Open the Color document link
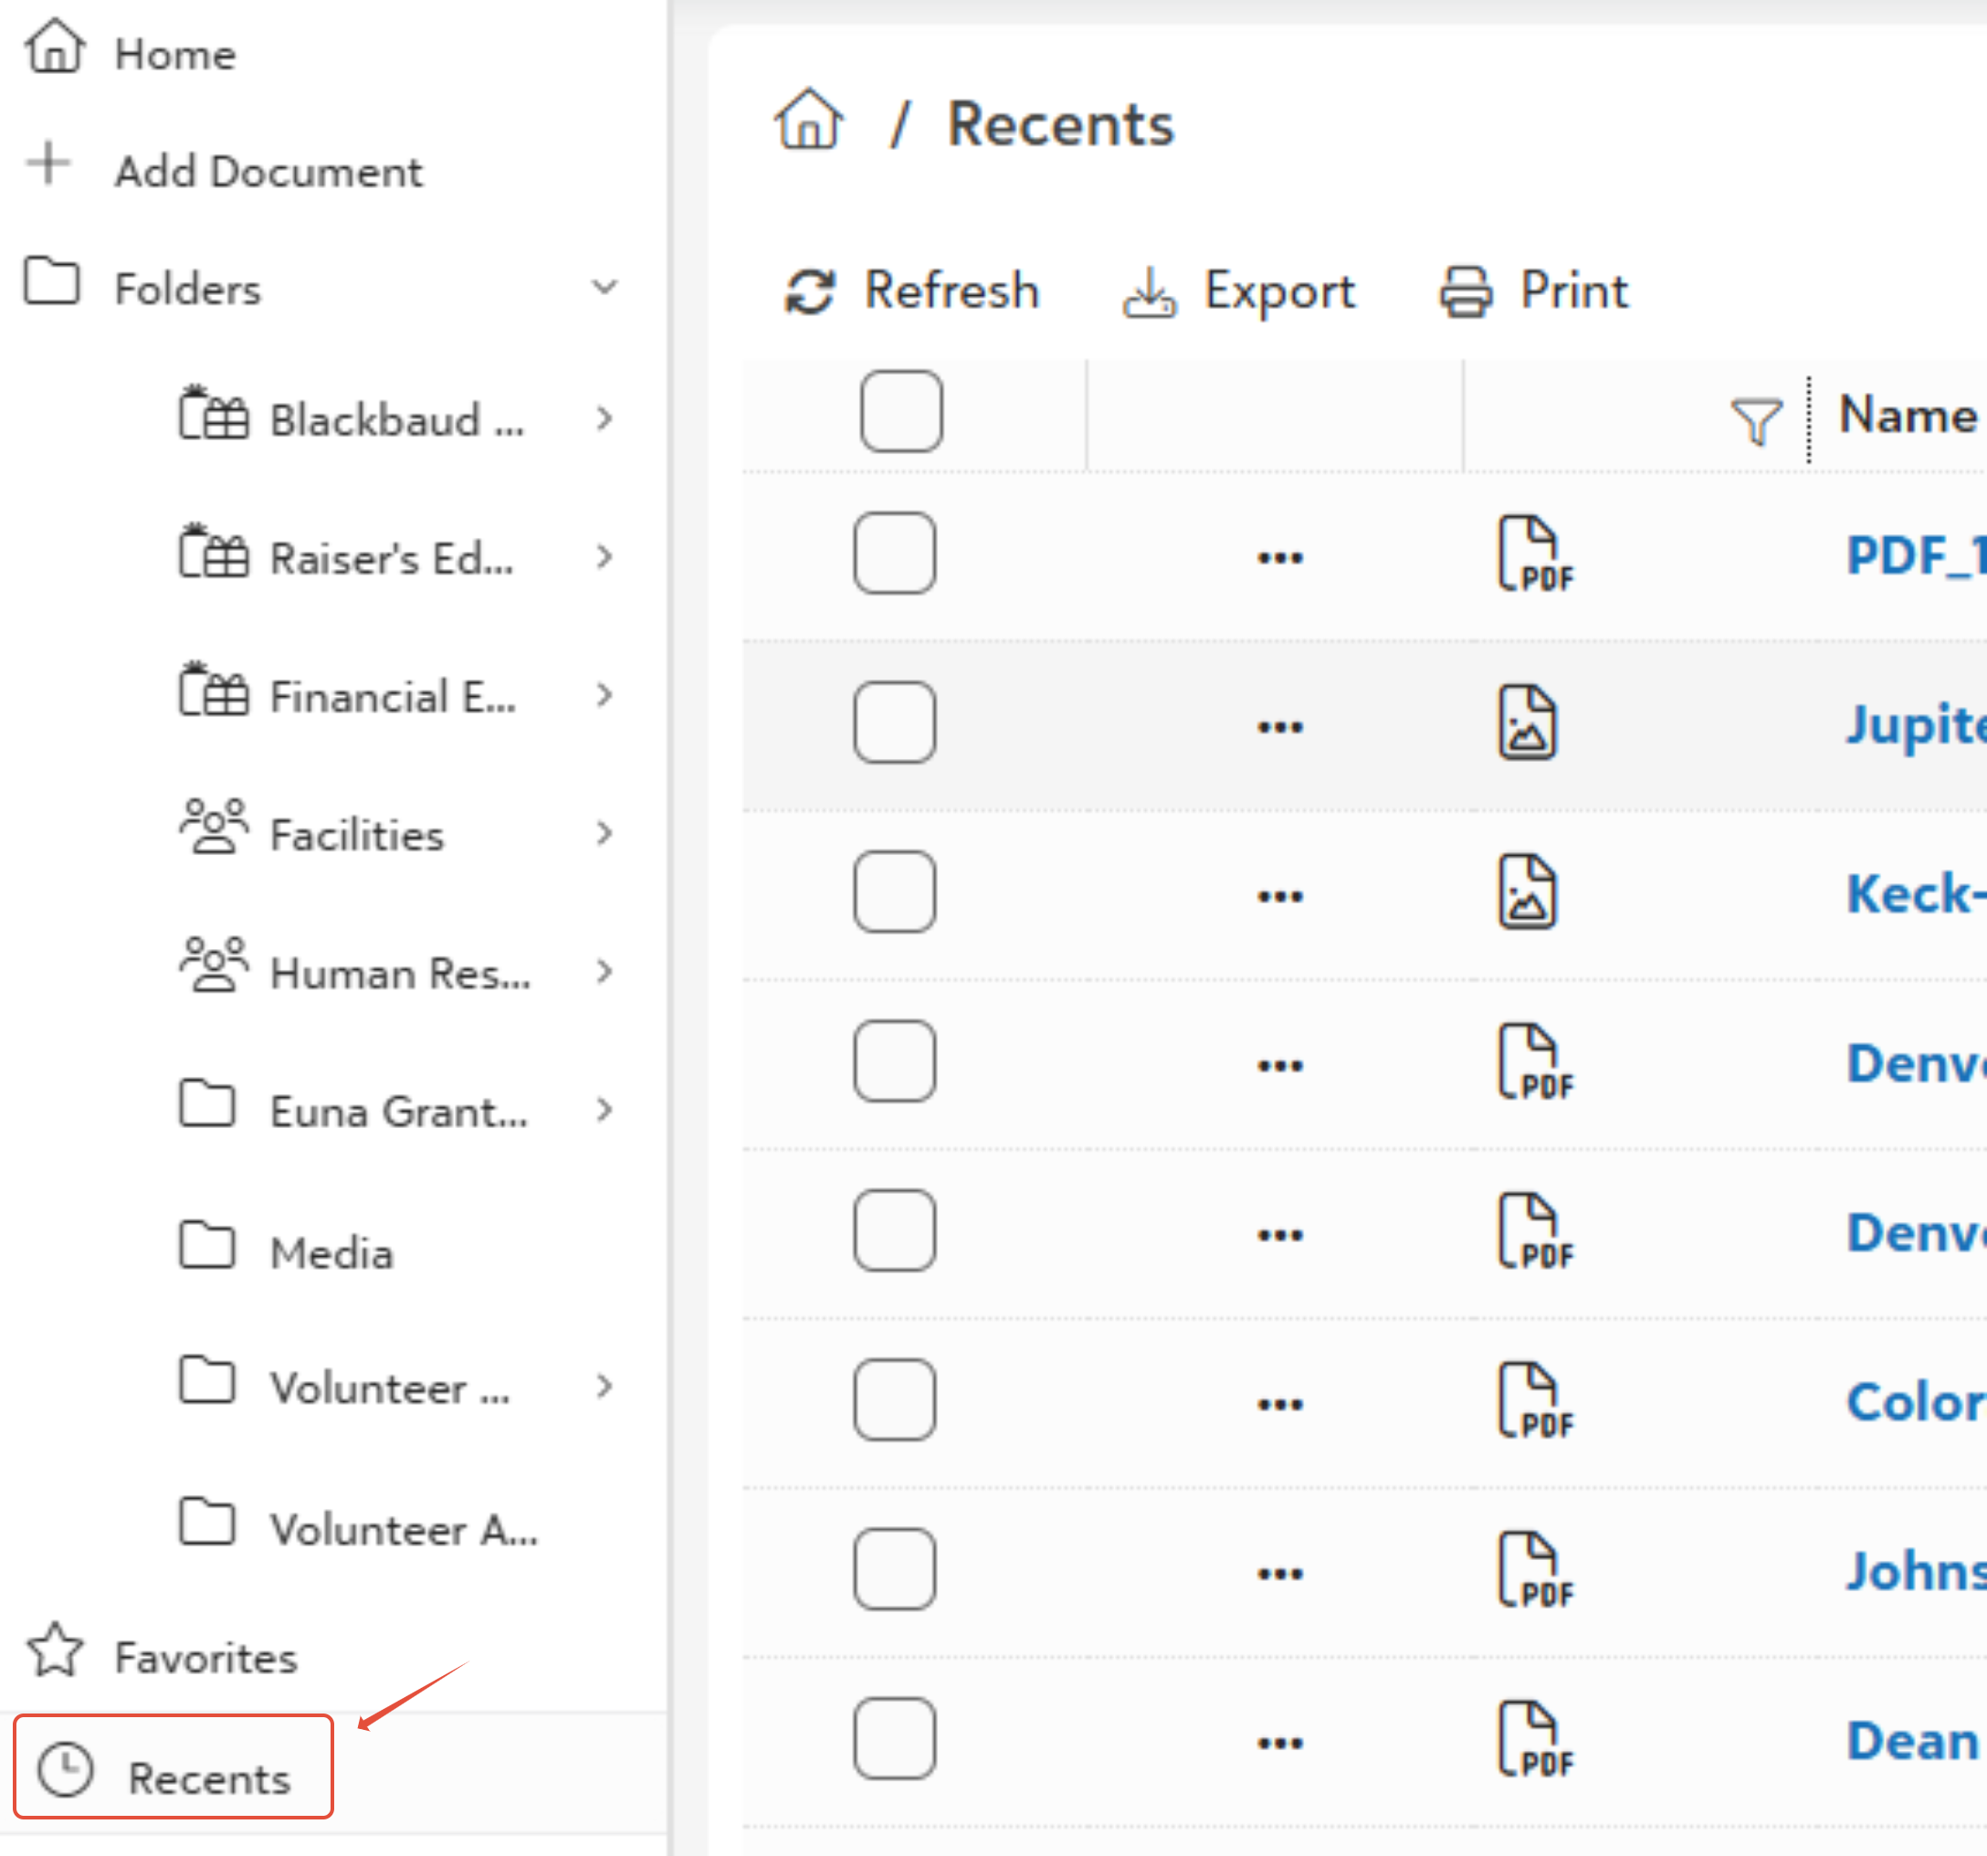The image size is (1987, 1856). pyautogui.click(x=1914, y=1401)
